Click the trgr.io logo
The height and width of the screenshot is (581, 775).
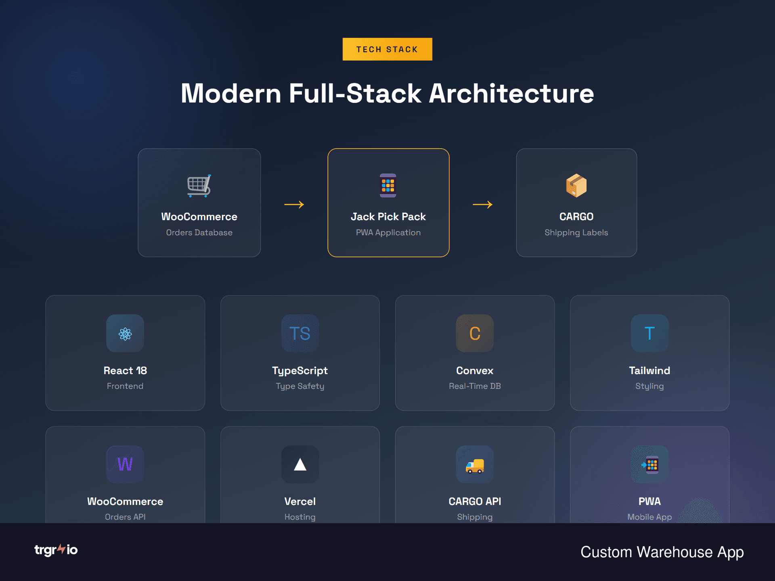(x=56, y=550)
